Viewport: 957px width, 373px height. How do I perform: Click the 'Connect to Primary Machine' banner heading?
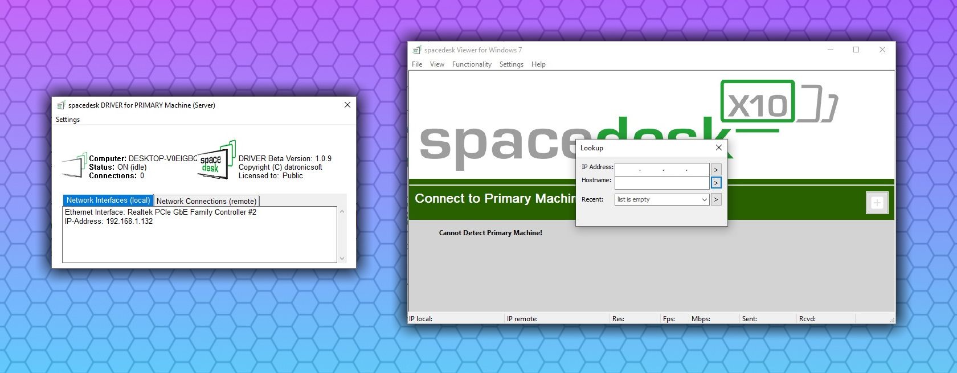[495, 199]
